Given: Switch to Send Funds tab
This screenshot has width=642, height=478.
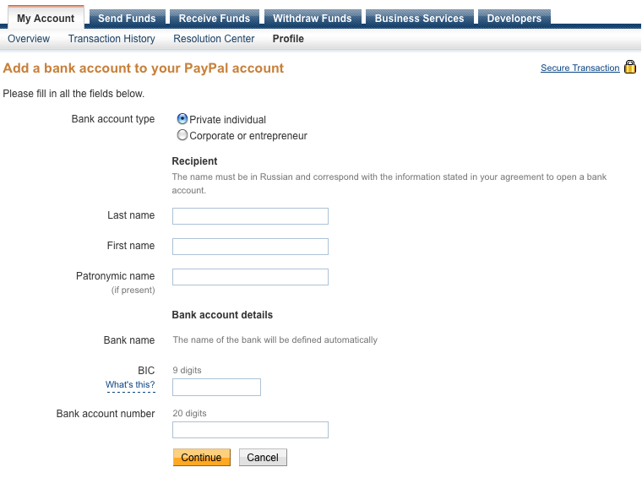Looking at the screenshot, I should [x=127, y=19].
